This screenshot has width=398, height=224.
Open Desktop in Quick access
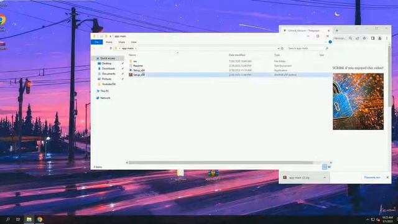106,63
